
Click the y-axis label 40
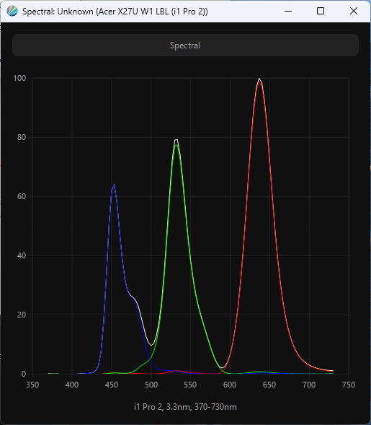point(22,255)
